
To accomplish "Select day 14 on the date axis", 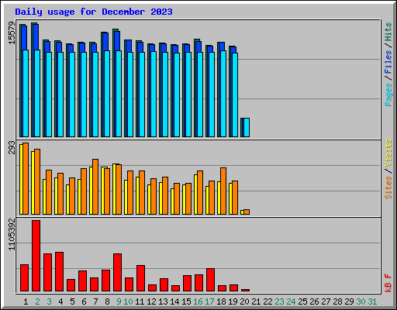I will coord(174,301).
